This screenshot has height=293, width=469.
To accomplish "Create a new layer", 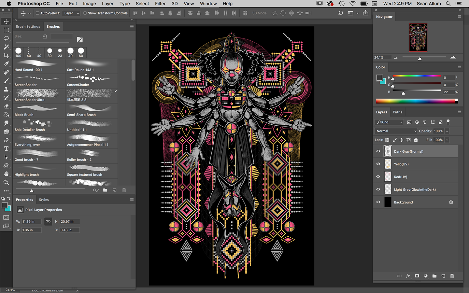I will click(x=443, y=276).
